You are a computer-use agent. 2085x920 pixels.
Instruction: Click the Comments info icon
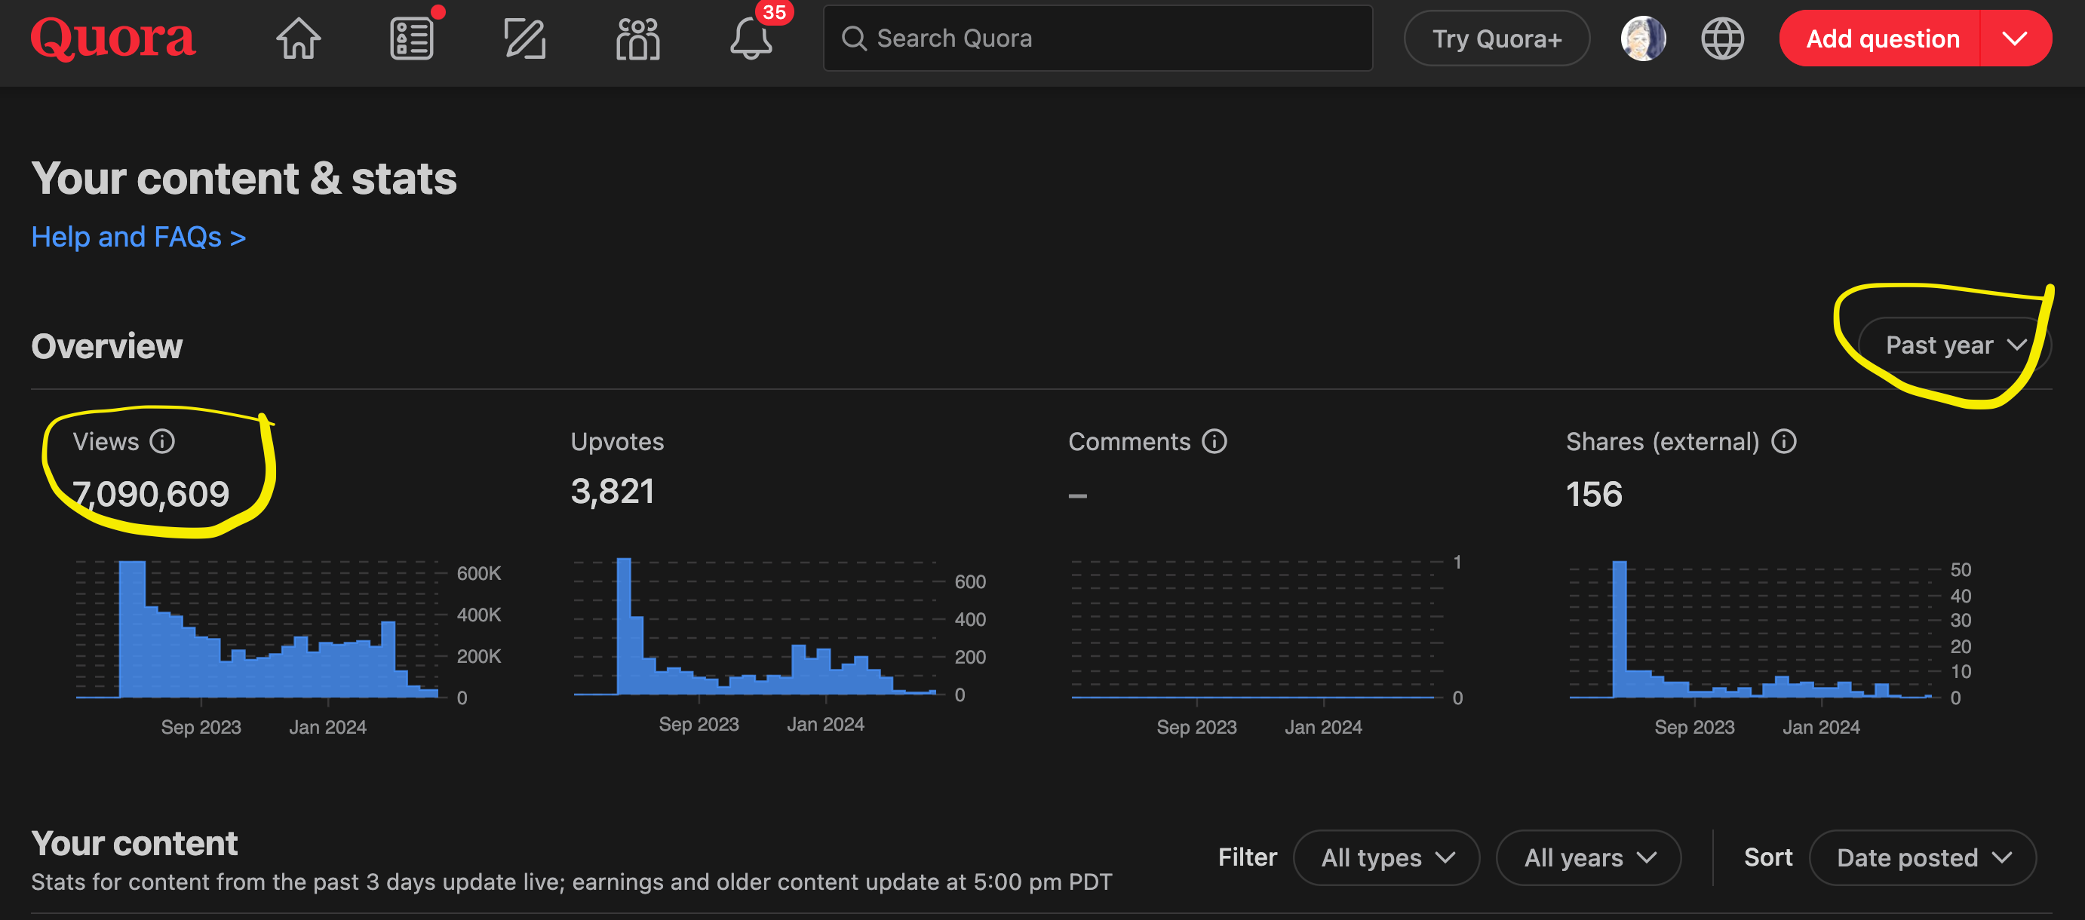click(1214, 441)
